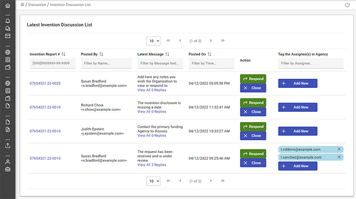This screenshot has width=356, height=199.
Task: Go to next page in top paginator
Action: tap(211, 41)
